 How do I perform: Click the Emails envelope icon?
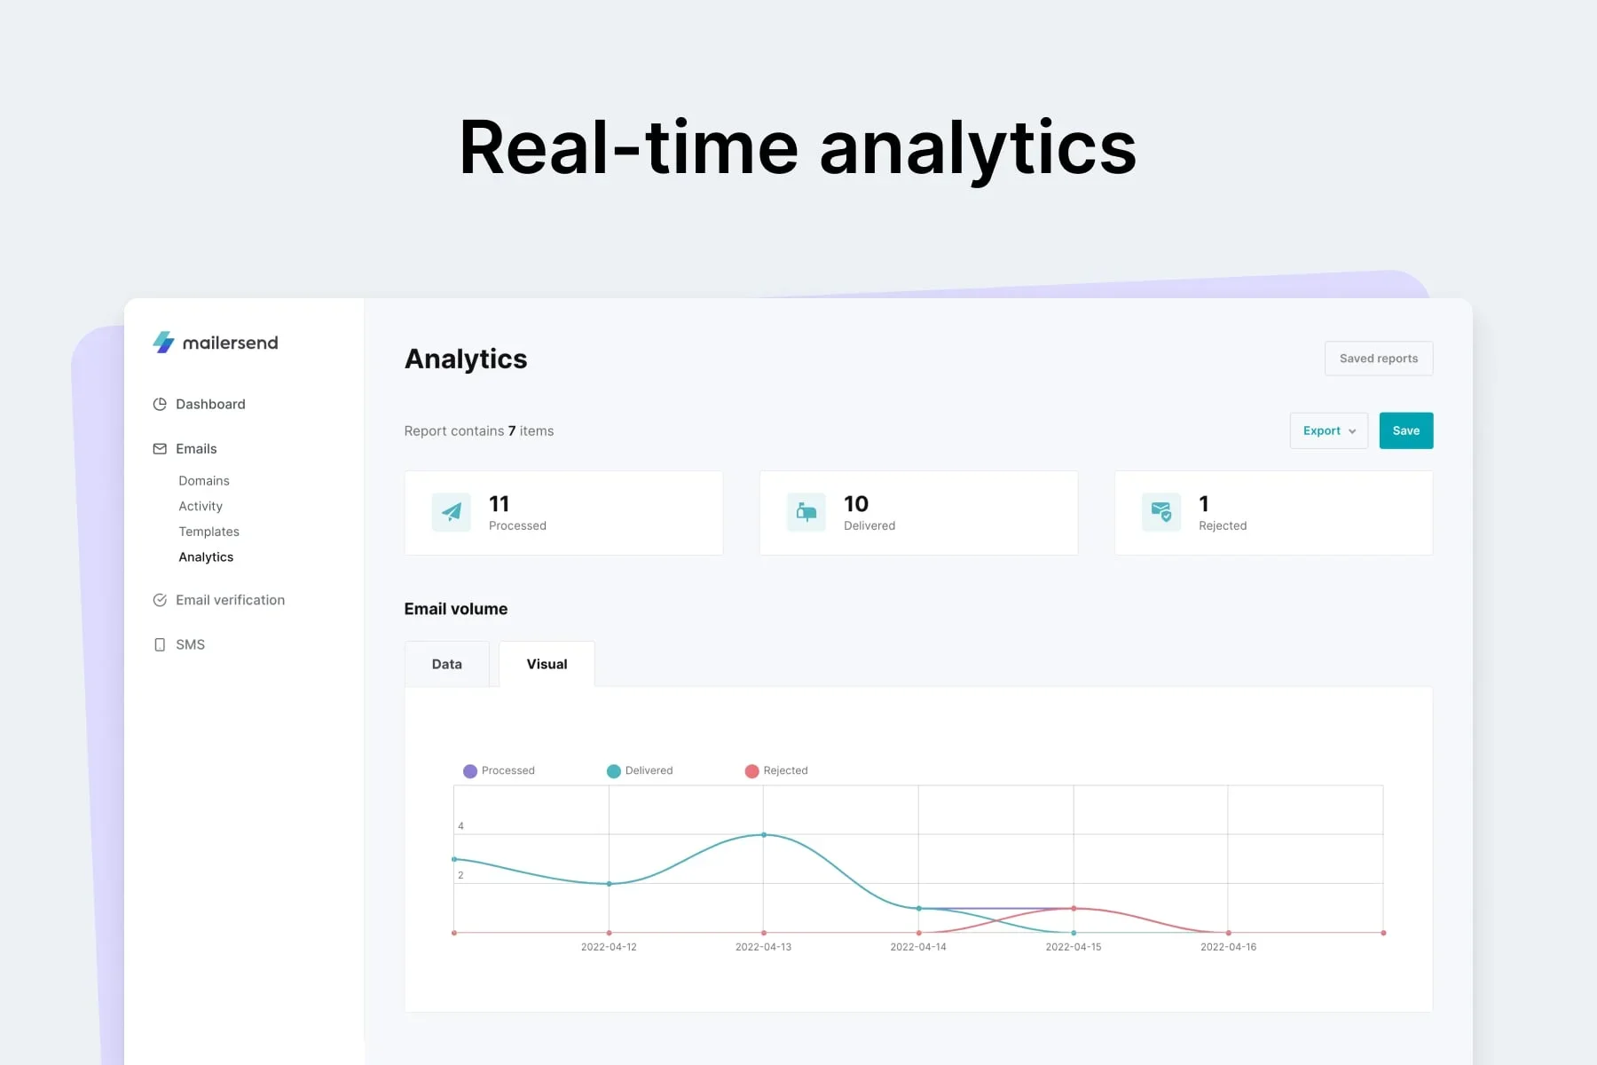coord(160,449)
